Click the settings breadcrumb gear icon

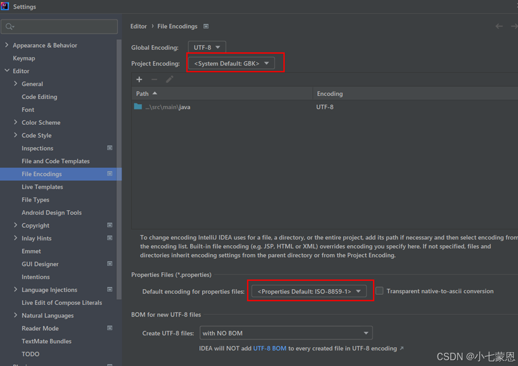205,26
